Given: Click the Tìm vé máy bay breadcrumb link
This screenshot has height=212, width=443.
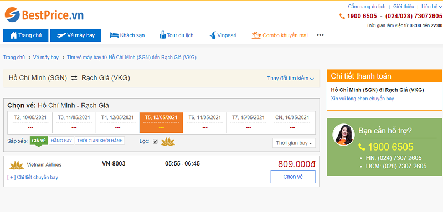Looking at the screenshot, I should point(132,58).
